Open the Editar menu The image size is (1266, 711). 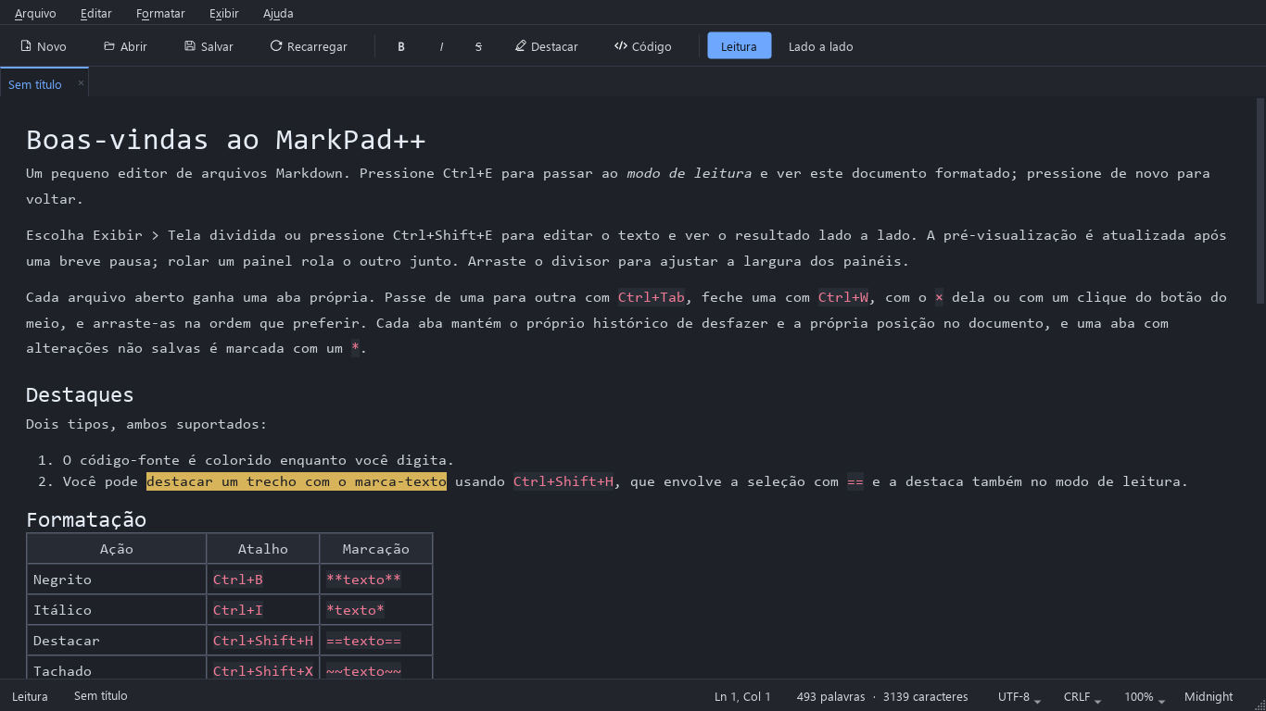click(96, 14)
